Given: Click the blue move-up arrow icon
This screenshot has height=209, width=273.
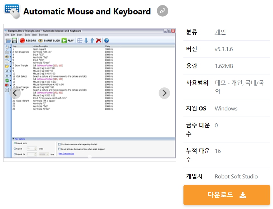Looking at the screenshot, I should tap(92, 41).
